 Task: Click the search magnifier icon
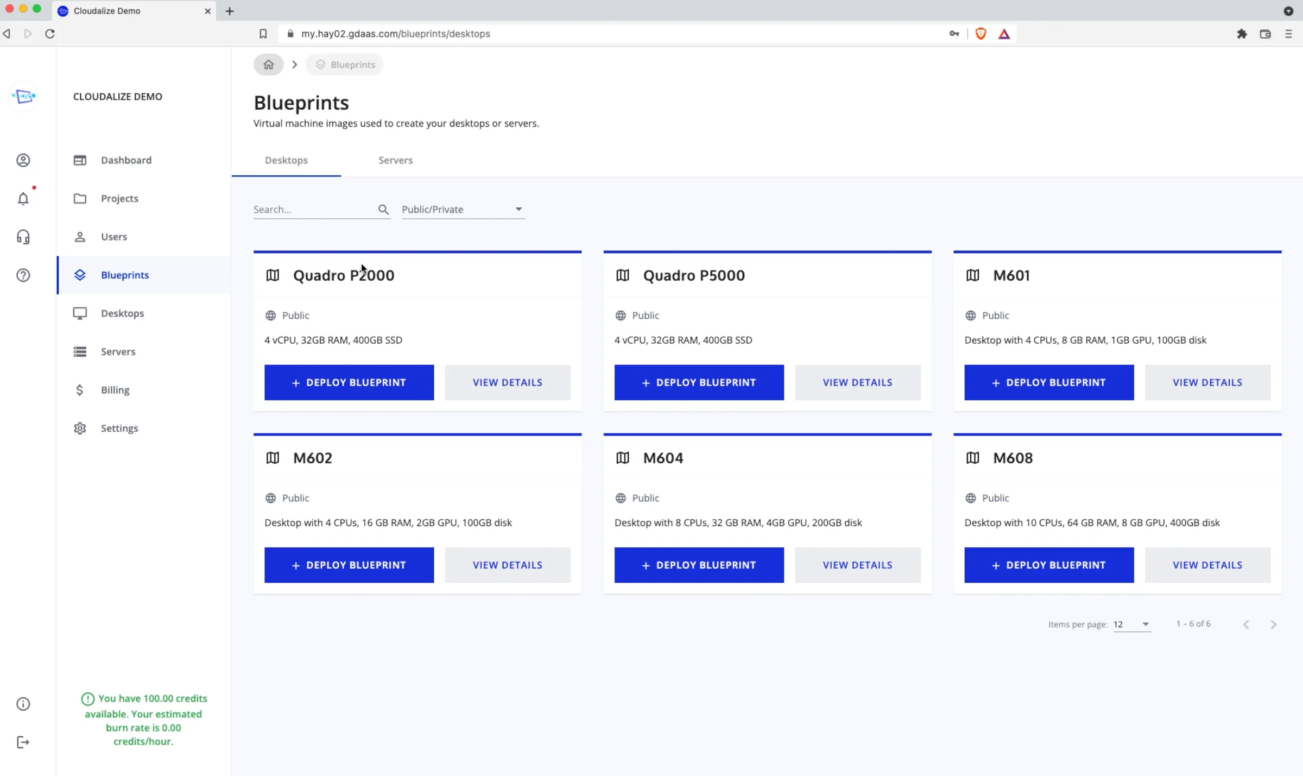coord(383,210)
